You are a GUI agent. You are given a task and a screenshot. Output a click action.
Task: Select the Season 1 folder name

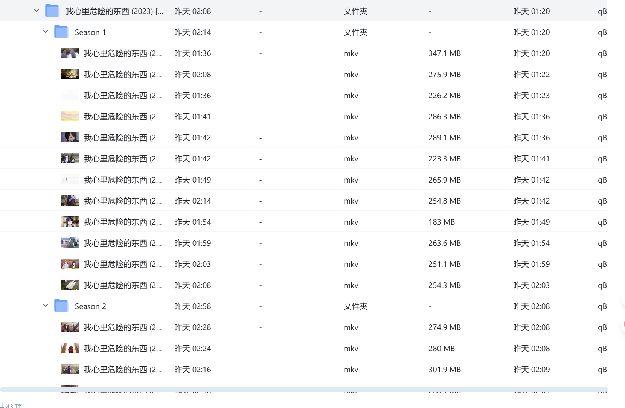(x=90, y=32)
